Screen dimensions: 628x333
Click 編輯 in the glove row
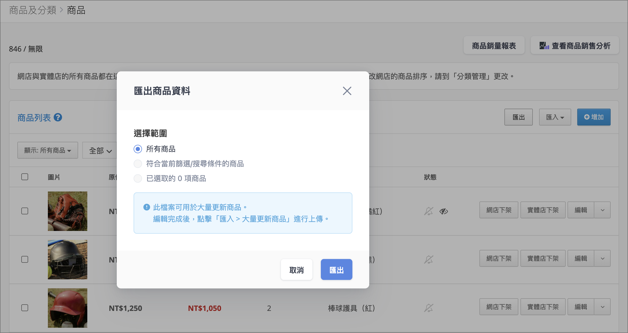click(581, 210)
